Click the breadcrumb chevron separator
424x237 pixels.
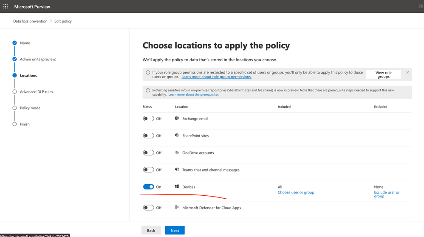point(51,21)
